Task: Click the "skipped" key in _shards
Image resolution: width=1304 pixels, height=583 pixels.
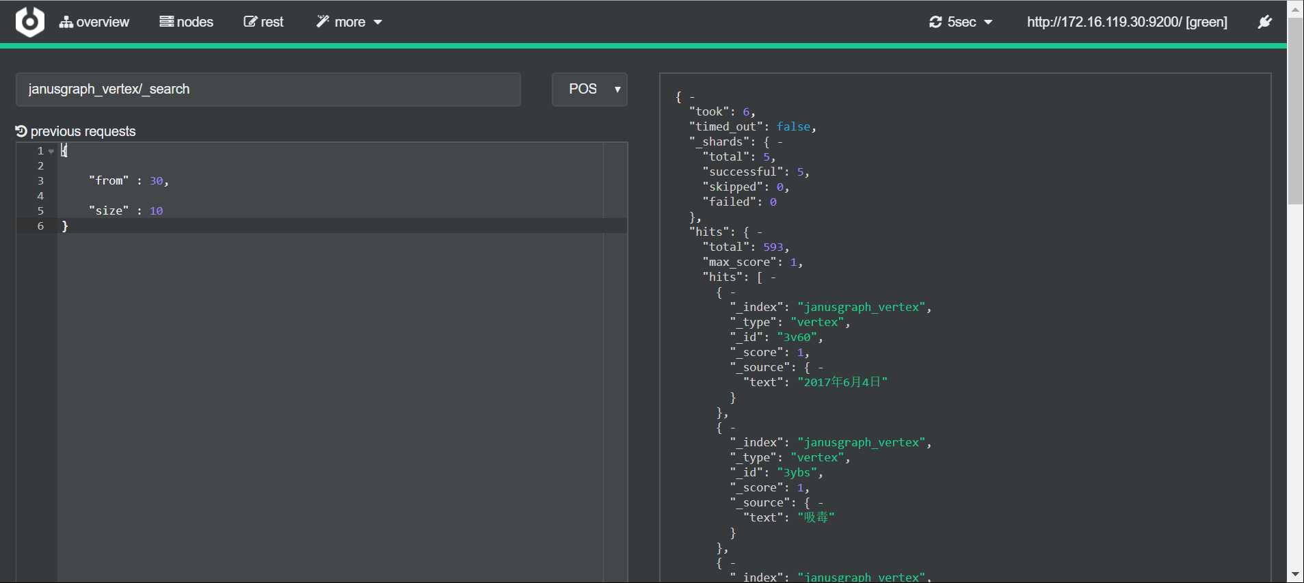Action: coord(736,187)
